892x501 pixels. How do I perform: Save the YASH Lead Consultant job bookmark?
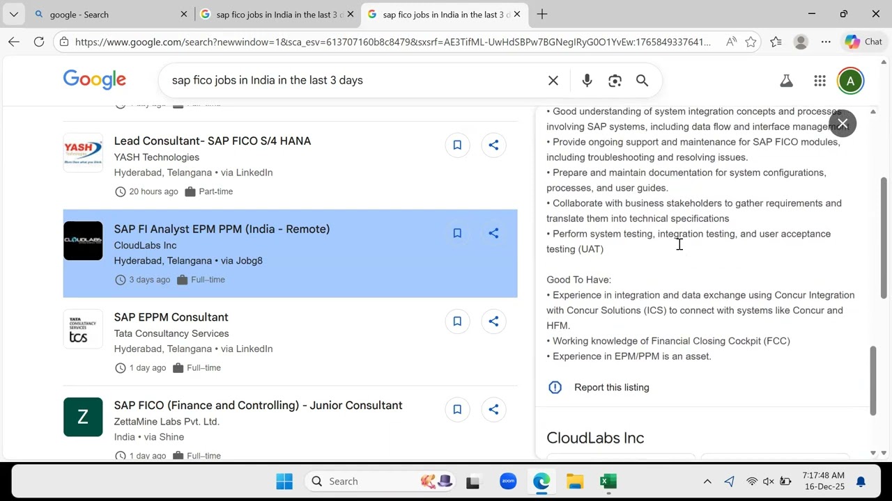[x=457, y=145]
